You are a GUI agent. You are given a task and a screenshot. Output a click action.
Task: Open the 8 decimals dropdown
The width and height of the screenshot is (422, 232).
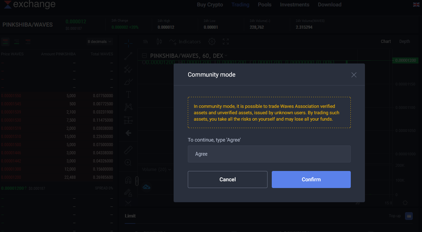99,42
